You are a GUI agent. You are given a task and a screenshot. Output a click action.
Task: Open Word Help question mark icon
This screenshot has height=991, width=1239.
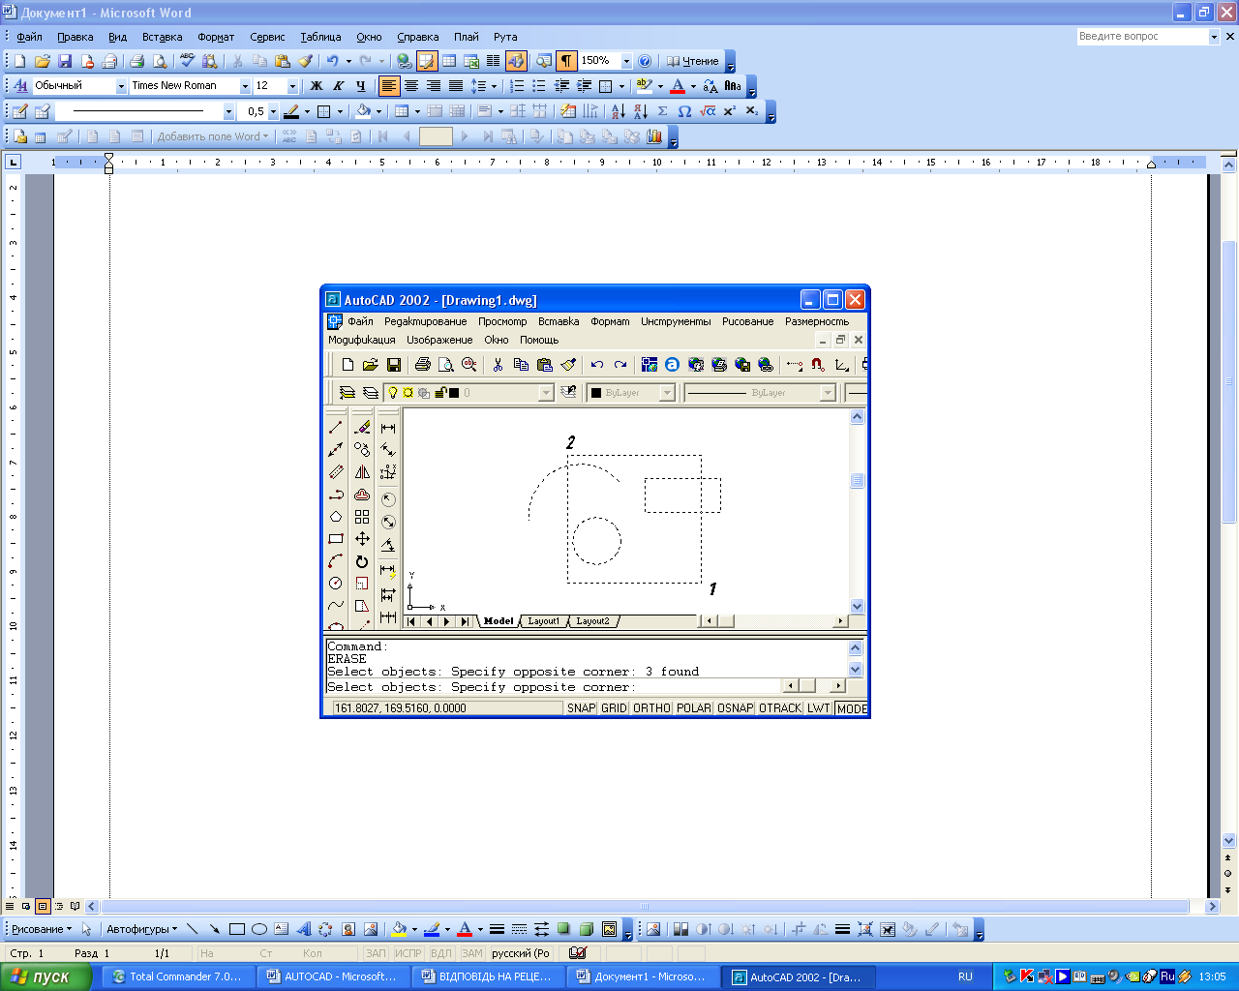(645, 61)
